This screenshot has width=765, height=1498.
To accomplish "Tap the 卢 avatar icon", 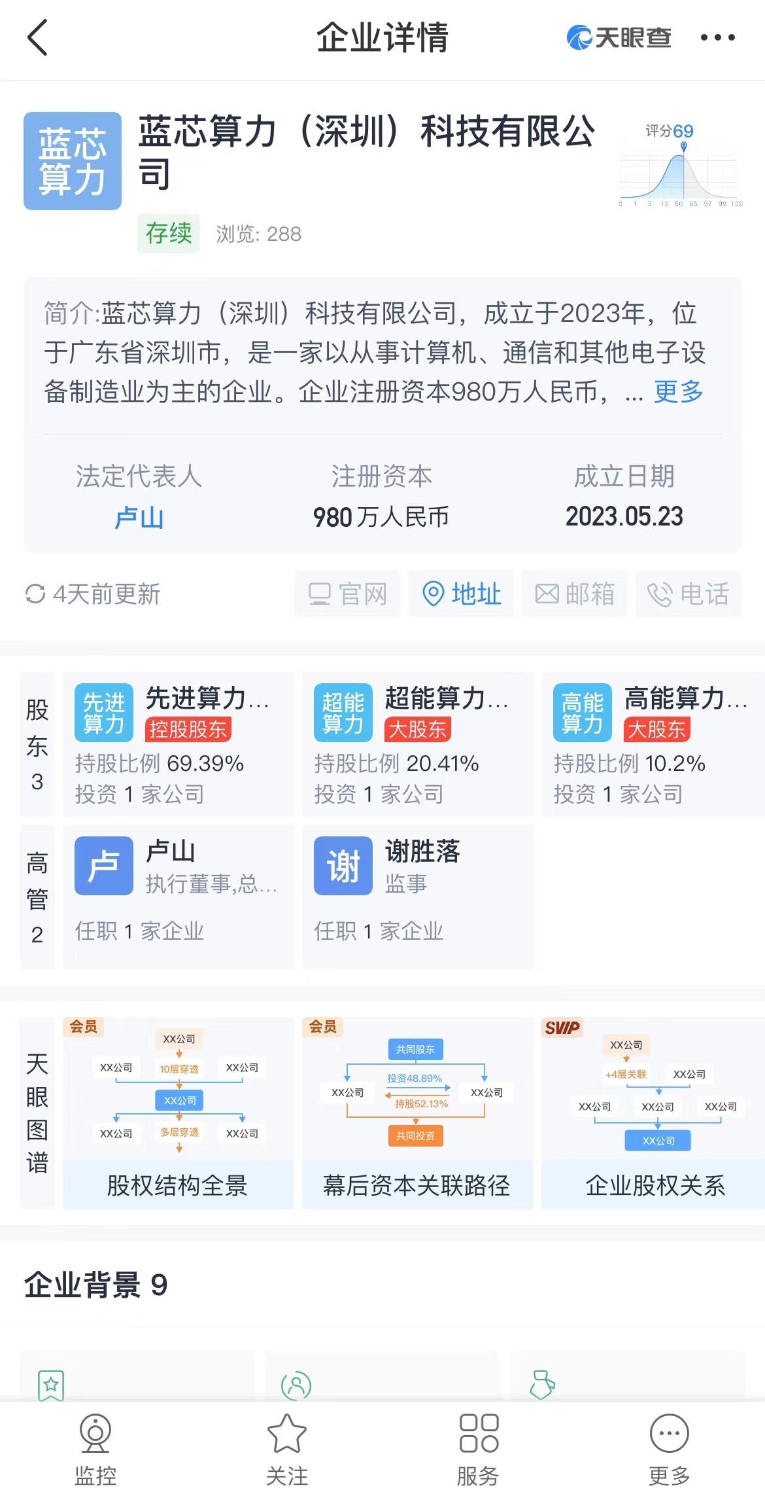I will (x=104, y=866).
